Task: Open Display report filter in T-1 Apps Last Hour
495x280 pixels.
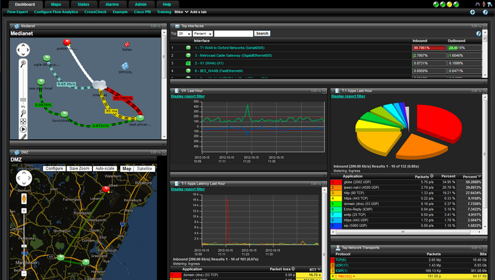Action: click(348, 96)
